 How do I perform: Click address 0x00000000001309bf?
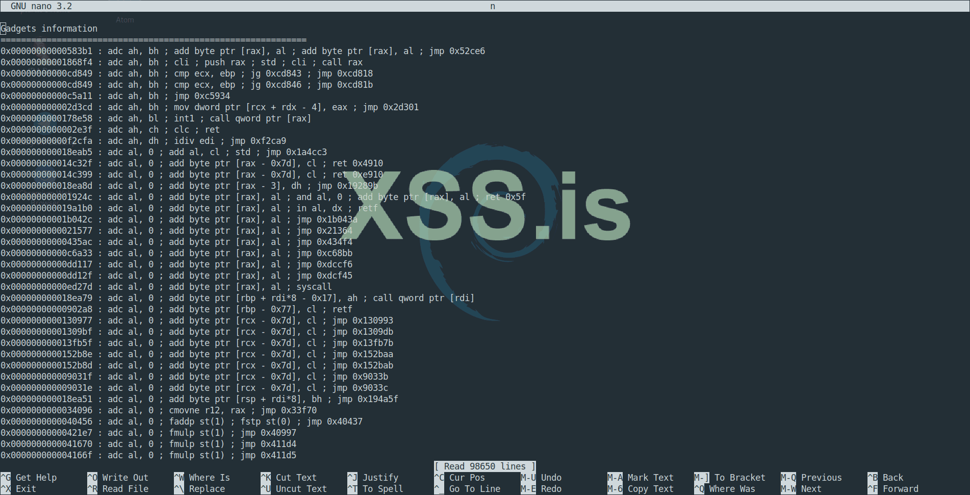(x=46, y=332)
